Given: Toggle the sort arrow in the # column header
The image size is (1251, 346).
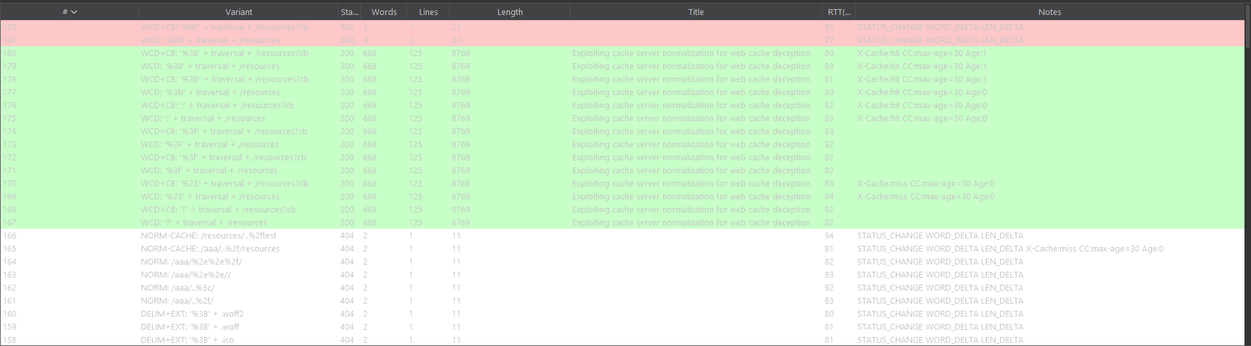Looking at the screenshot, I should click(74, 12).
